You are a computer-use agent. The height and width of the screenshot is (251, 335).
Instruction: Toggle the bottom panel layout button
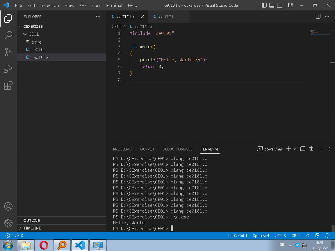pyautogui.click(x=272, y=5)
